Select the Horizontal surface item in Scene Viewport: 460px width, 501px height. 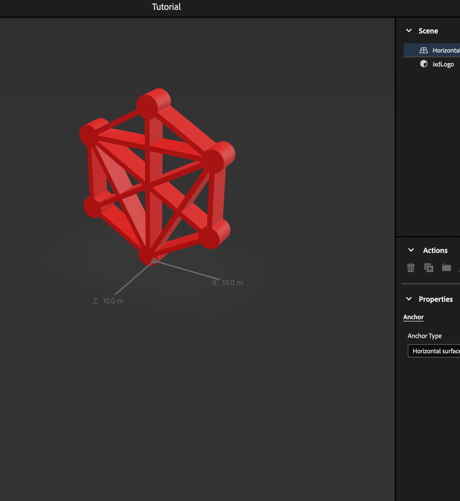[443, 50]
